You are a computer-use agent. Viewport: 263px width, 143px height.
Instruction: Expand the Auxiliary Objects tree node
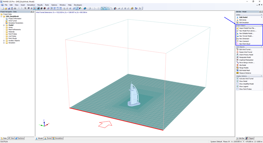pyautogui.click(x=4, y=41)
